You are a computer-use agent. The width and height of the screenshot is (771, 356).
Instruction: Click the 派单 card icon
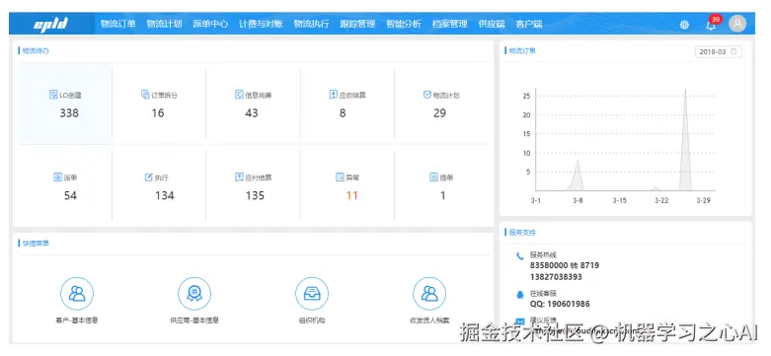[x=58, y=177]
